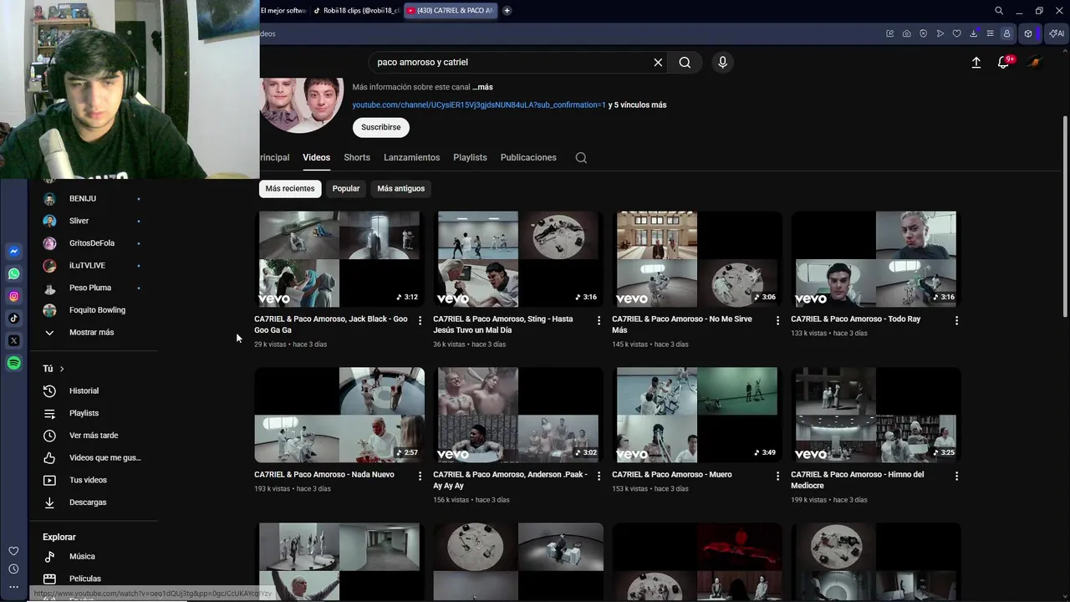Click the YouTube search magnifier button
This screenshot has width=1070, height=602.
685,63
